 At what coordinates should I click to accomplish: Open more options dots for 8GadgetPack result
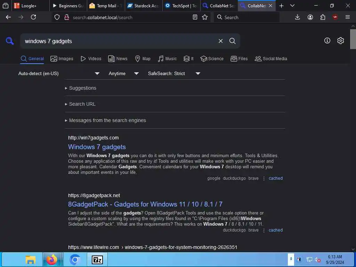[x=264, y=230]
